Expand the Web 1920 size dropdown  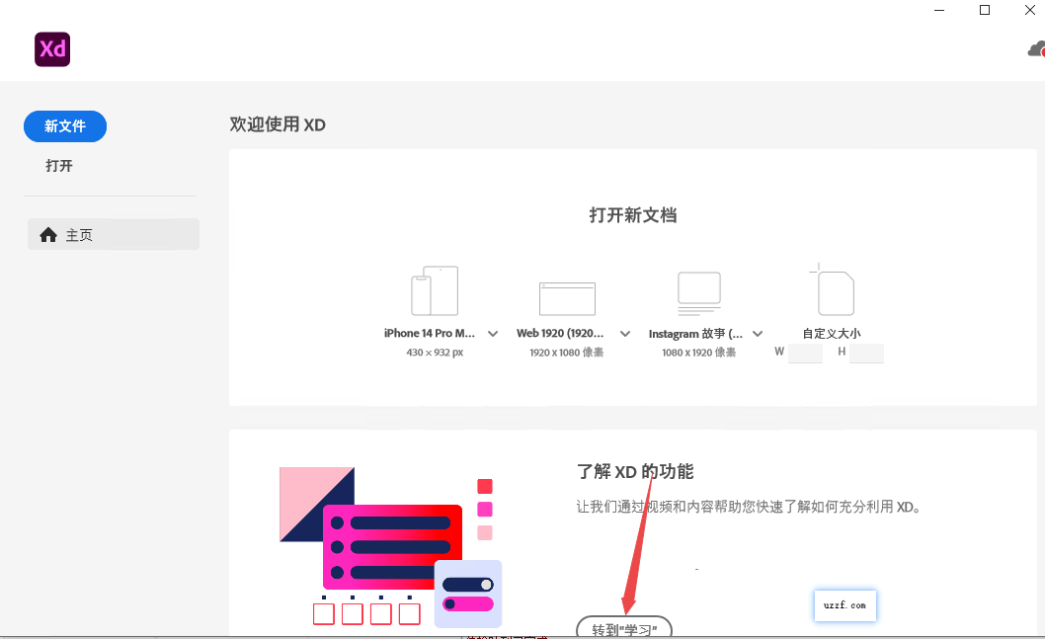(625, 334)
